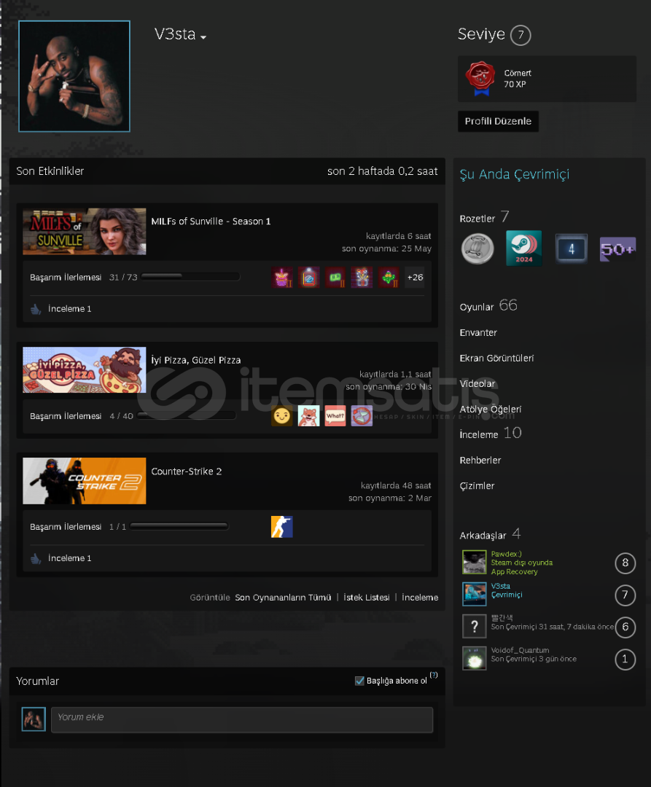Open 'İnceleme 1' under MILFs of Sunville
The height and width of the screenshot is (787, 651).
70,309
